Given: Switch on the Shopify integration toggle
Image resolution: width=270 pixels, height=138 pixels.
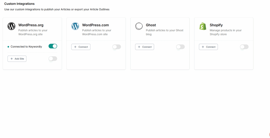Looking at the screenshot, I should (244, 47).
